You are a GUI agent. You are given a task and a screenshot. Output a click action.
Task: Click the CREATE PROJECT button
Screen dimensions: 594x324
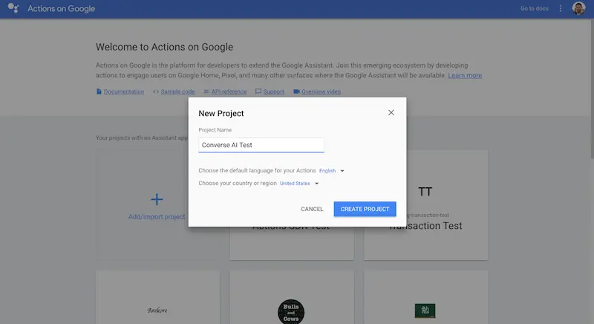365,209
